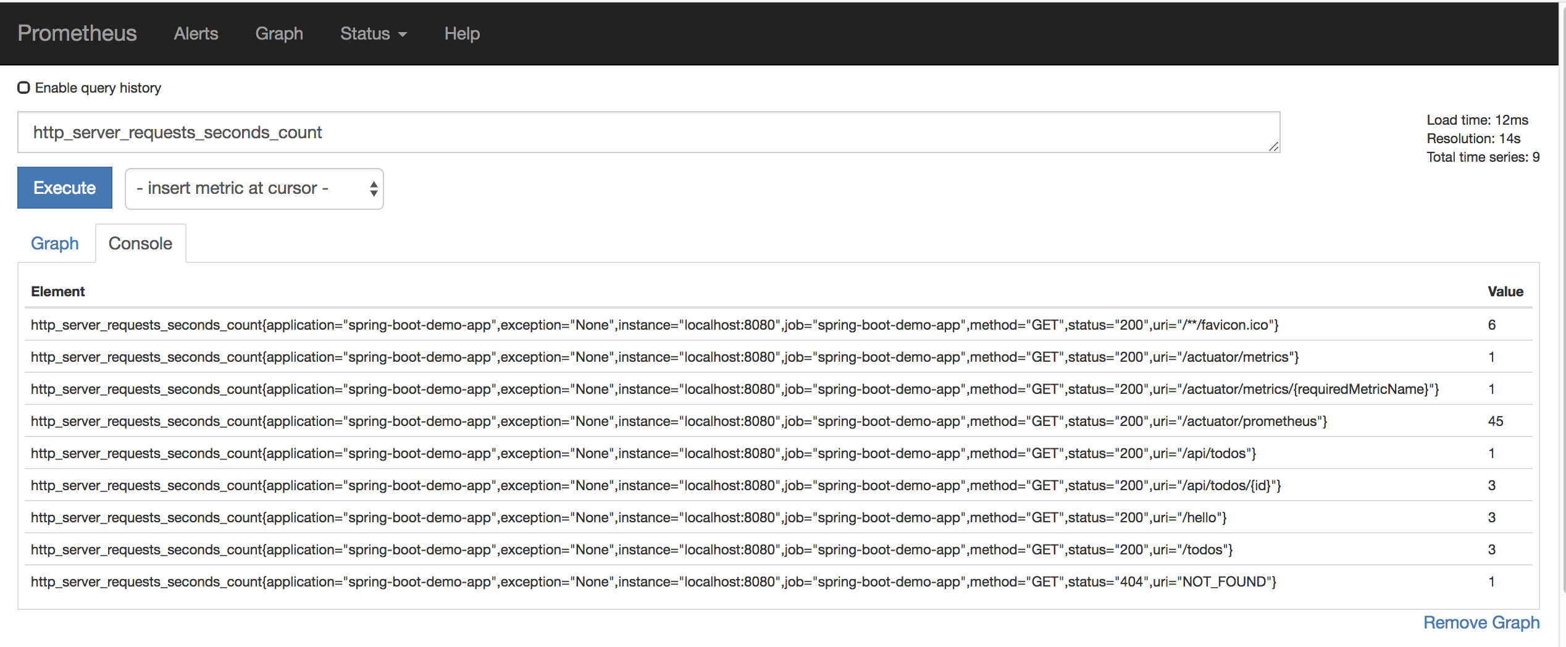Enable query history checkbox

pyautogui.click(x=23, y=88)
